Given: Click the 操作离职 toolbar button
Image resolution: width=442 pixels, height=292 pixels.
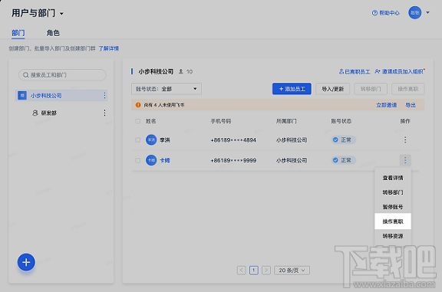Looking at the screenshot, I should (408, 89).
